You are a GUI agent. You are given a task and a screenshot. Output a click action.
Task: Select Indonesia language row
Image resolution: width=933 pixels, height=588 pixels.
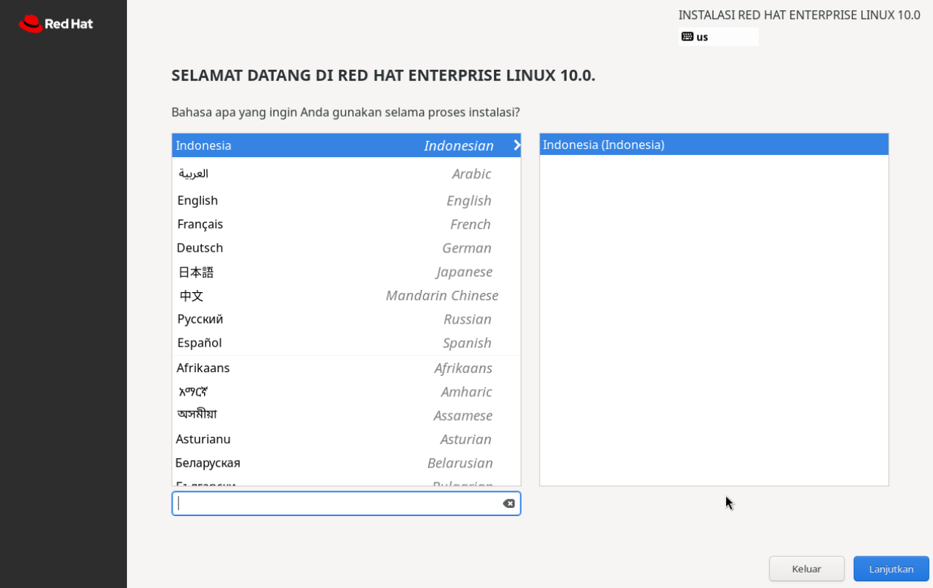[x=346, y=145]
